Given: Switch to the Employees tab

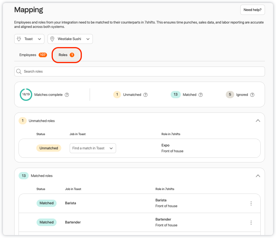Looking at the screenshot, I should 28,55.
